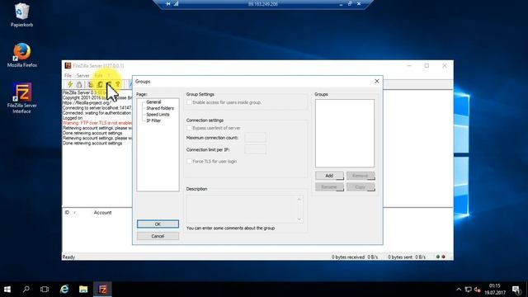Click '0 bytes sent' in status bar
This screenshot has width=528, height=297.
(400, 257)
